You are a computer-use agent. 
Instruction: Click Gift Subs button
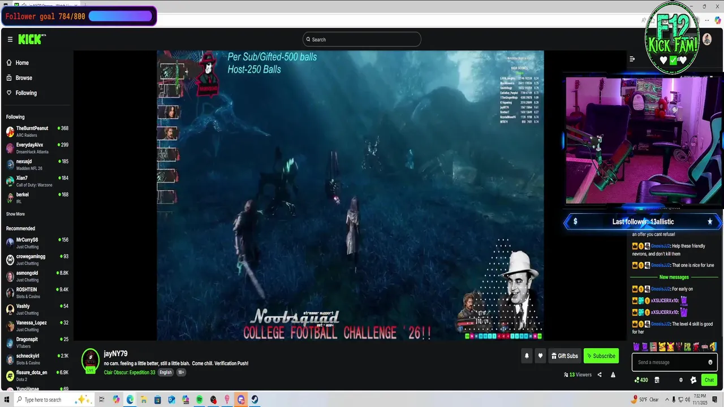tap(564, 356)
